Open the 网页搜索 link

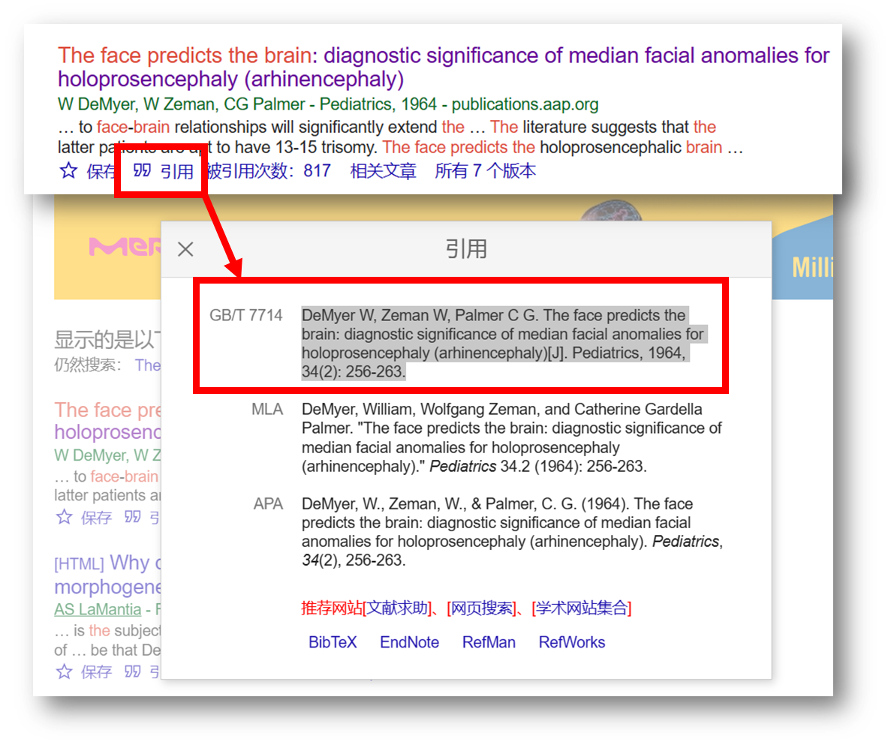[483, 608]
